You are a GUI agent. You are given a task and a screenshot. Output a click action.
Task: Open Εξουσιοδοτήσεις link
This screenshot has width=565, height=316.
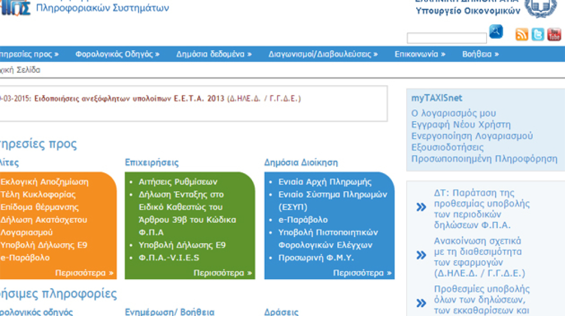[x=448, y=147]
